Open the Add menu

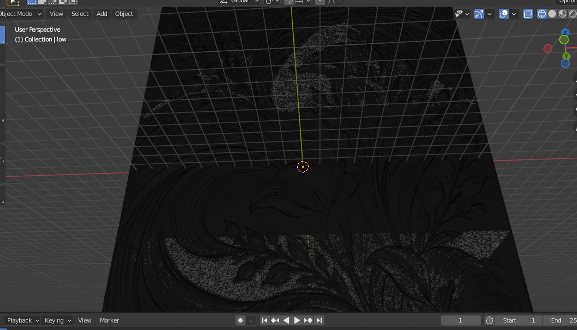pyautogui.click(x=102, y=14)
